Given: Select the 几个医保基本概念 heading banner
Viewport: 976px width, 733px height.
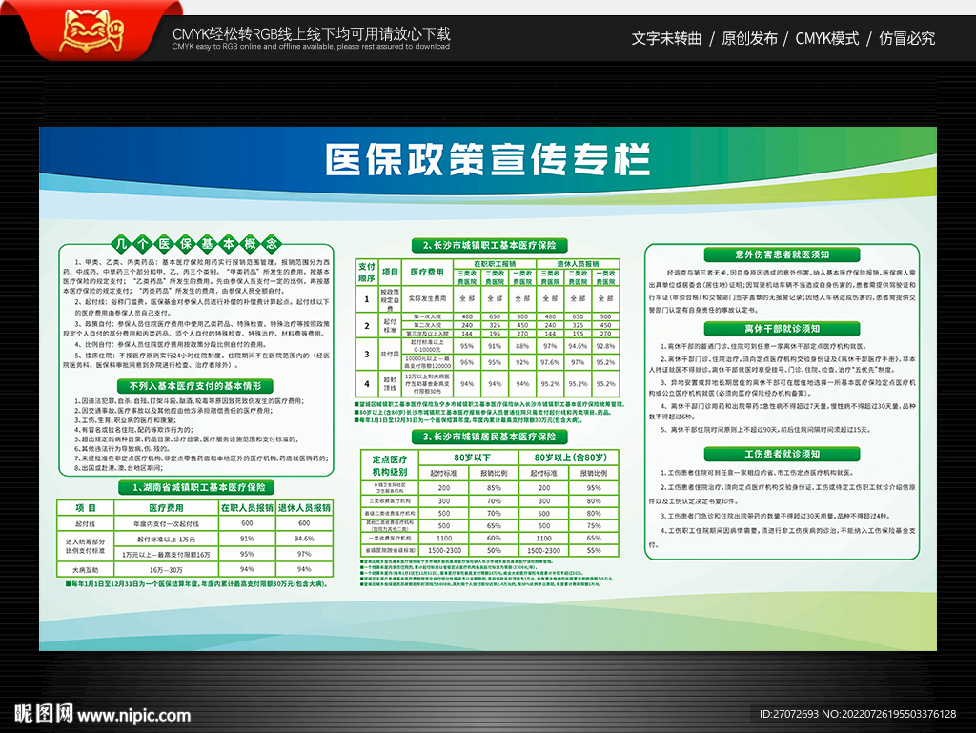Looking at the screenshot, I should [x=194, y=242].
